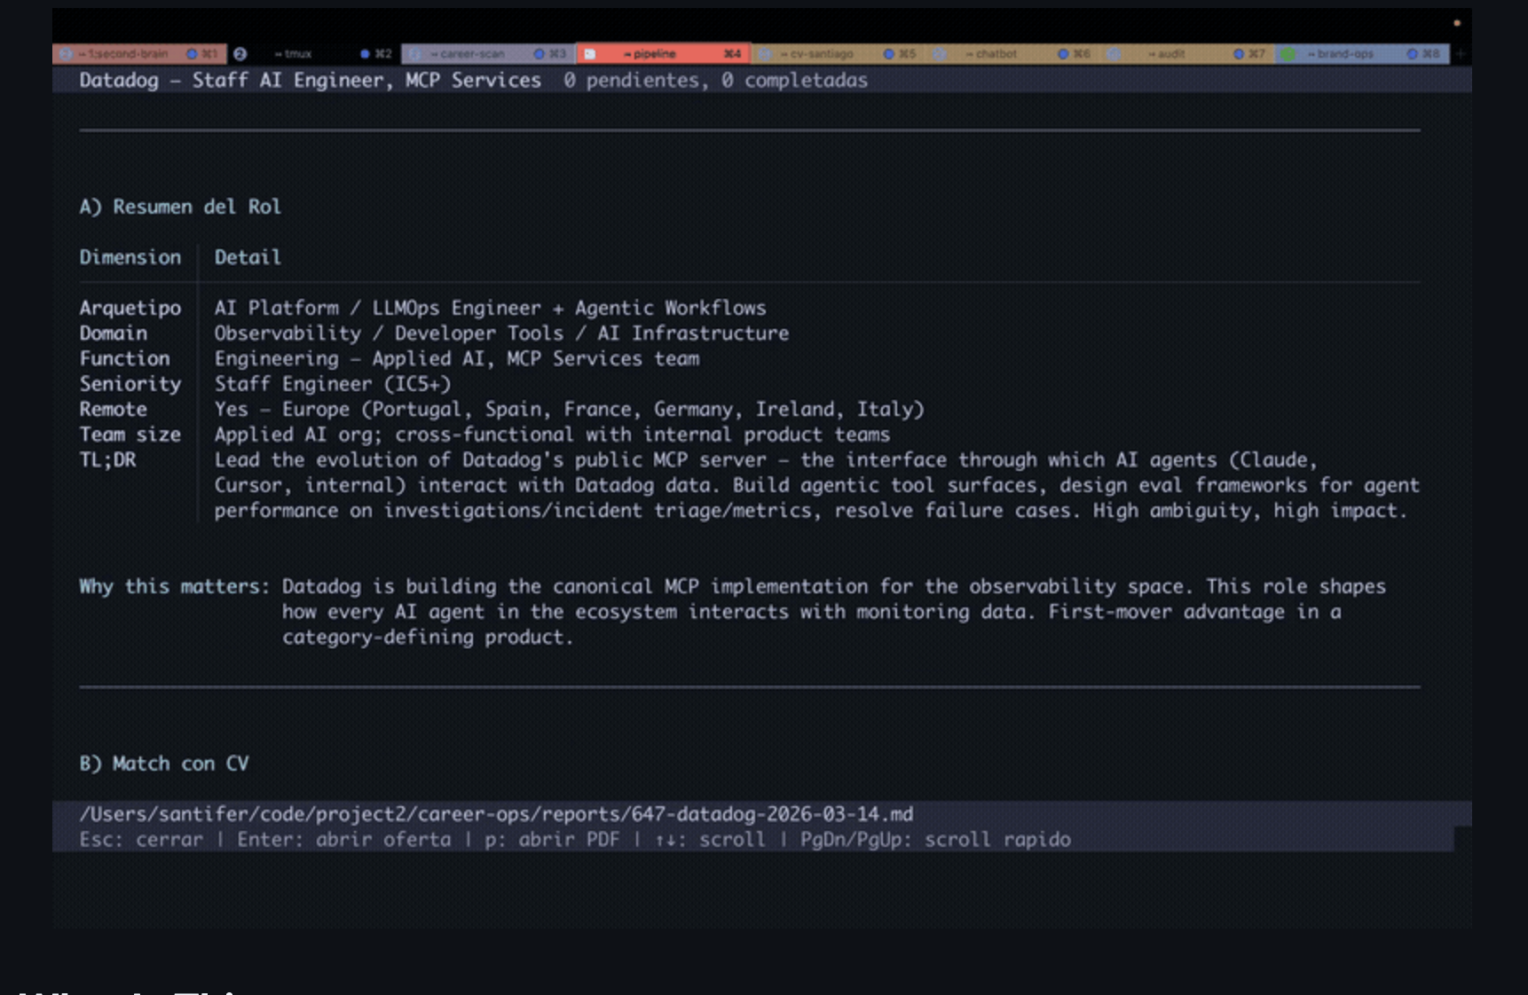1528x995 pixels.
Task: Select the Remote row label
Action: pyautogui.click(x=114, y=409)
